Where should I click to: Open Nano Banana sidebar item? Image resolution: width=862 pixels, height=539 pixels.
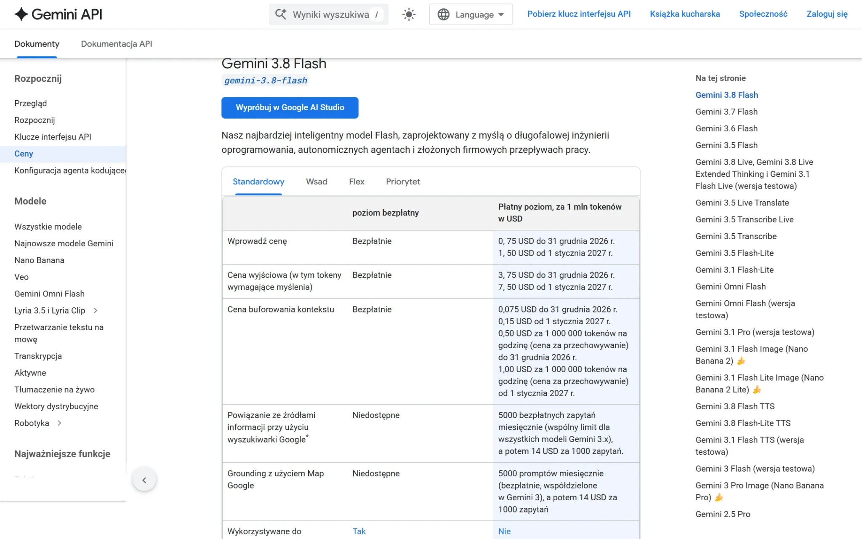(39, 260)
